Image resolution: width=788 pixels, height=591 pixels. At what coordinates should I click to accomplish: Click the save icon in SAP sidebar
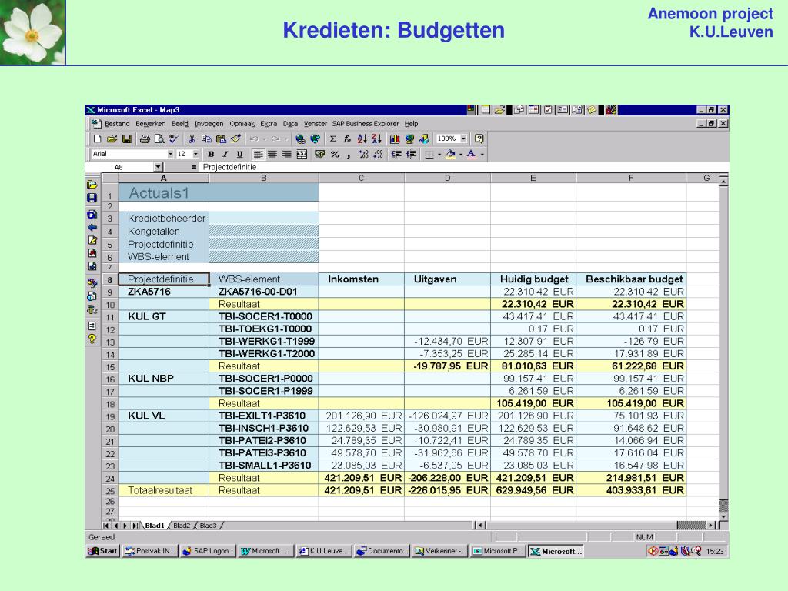click(x=92, y=198)
